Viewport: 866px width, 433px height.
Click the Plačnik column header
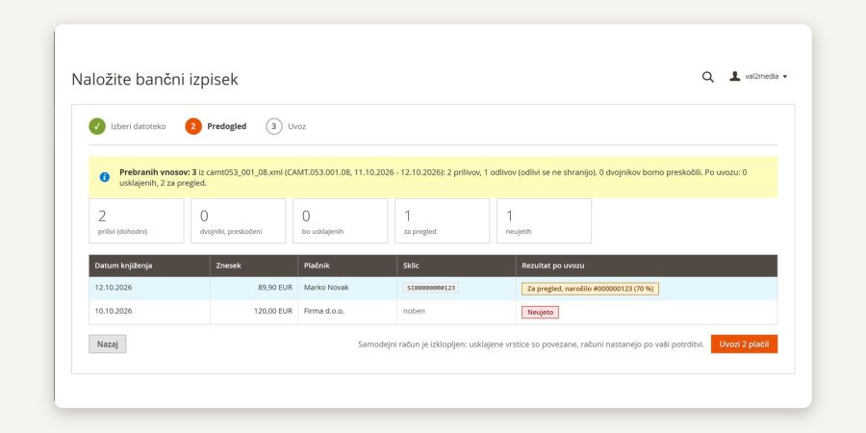(x=346, y=266)
